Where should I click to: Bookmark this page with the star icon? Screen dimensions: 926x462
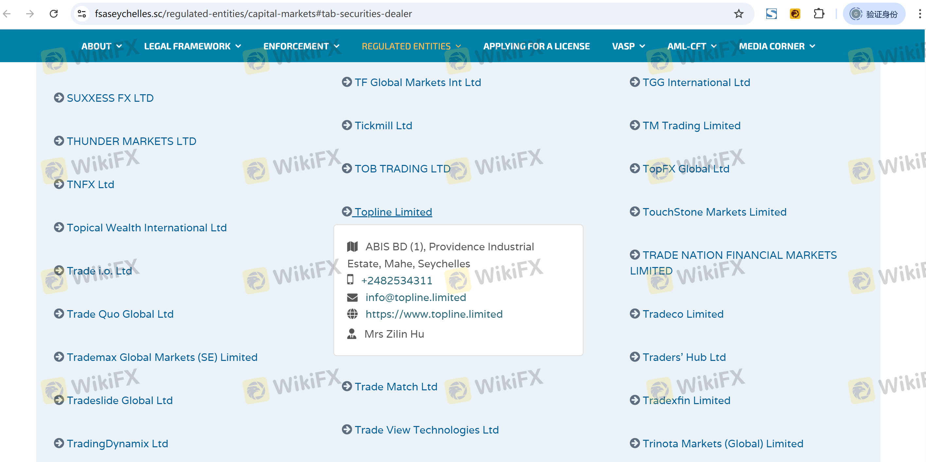point(739,14)
